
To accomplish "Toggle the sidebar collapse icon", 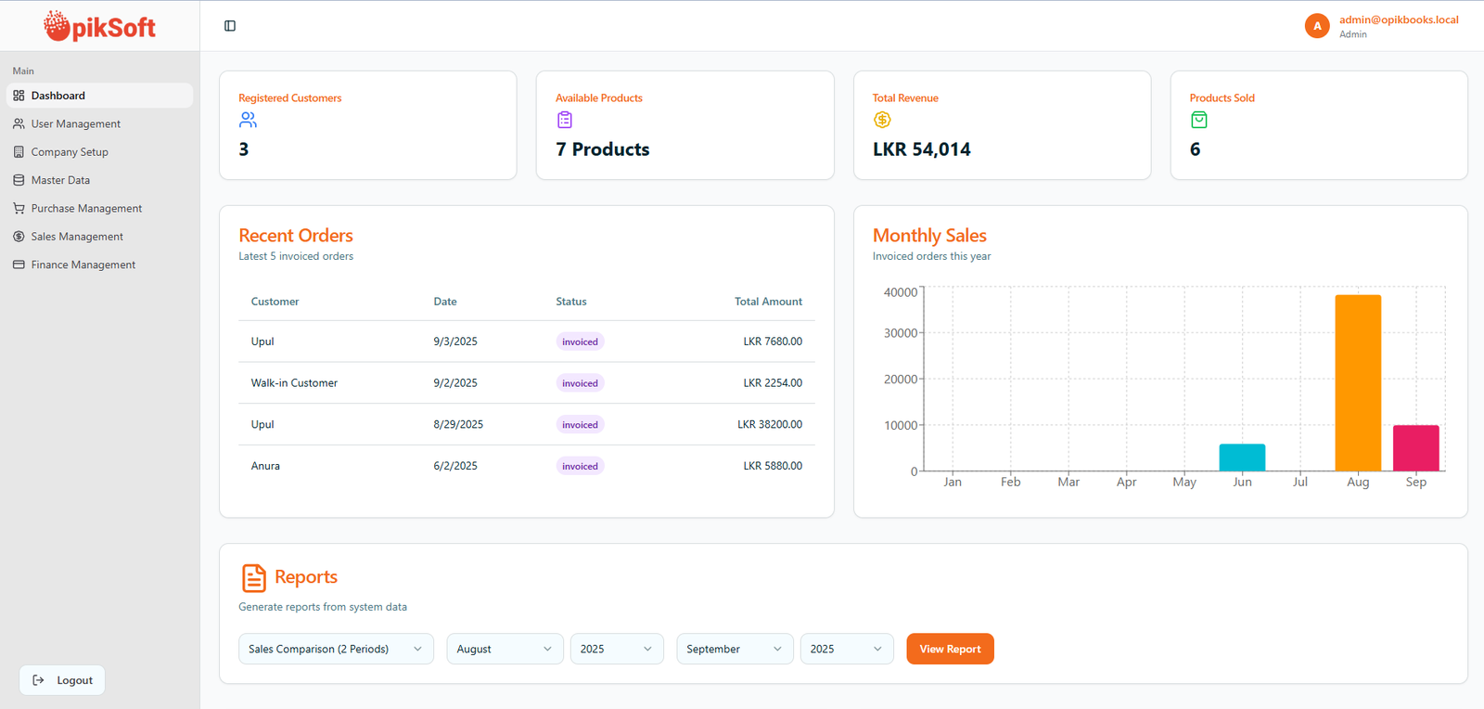I will click(230, 26).
